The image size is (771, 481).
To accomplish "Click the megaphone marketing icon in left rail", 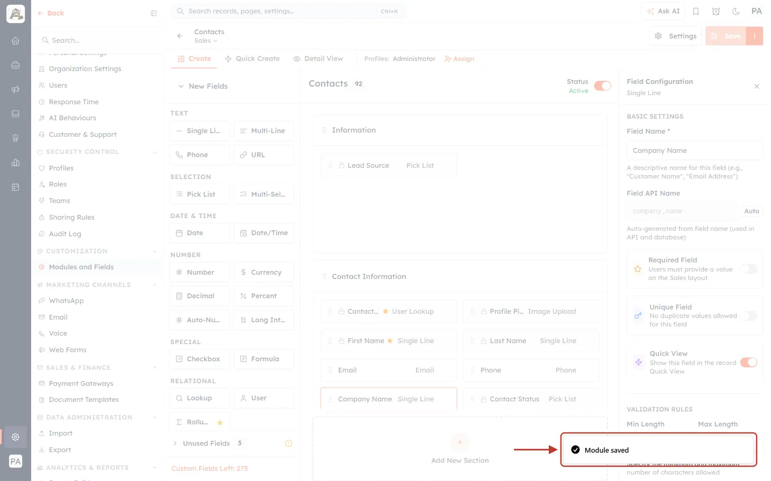I will pyautogui.click(x=16, y=89).
